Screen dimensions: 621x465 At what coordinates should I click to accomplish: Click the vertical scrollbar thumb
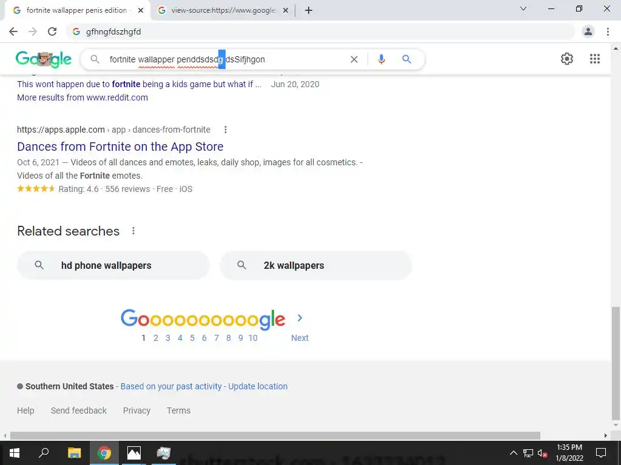click(616, 363)
